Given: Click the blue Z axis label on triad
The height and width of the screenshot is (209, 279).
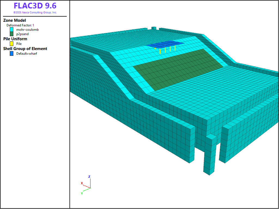Looking at the screenshot, I should [89, 177].
